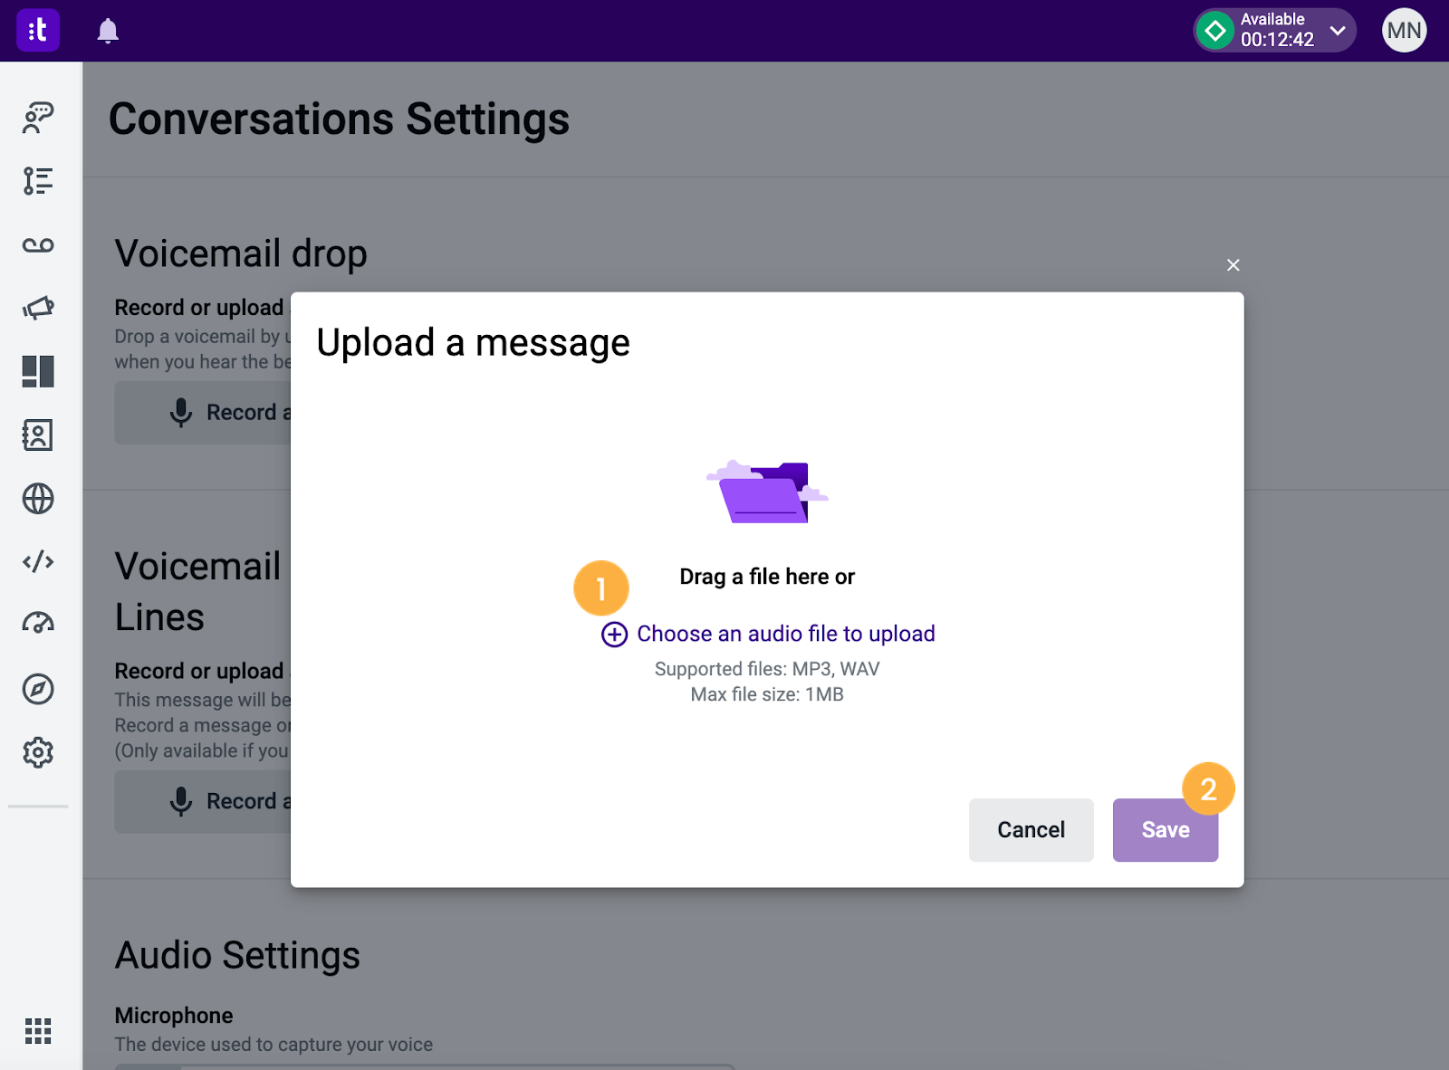Open the campaigns megaphone icon
Screen dimensions: 1449x1070
tap(38, 308)
